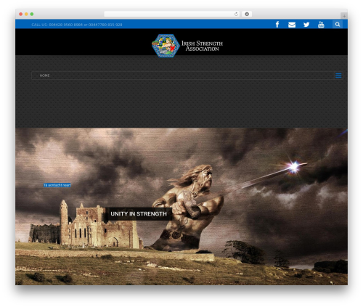Click the warrior hero slider image

(181, 206)
